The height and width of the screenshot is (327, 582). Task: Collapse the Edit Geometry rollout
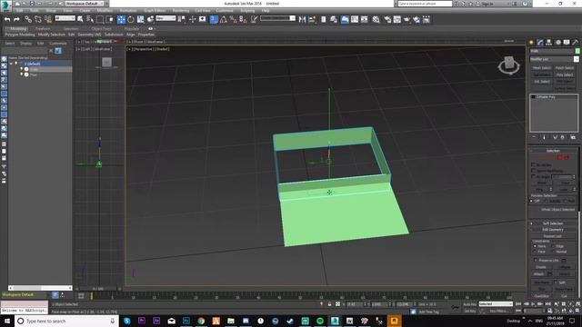[553, 230]
